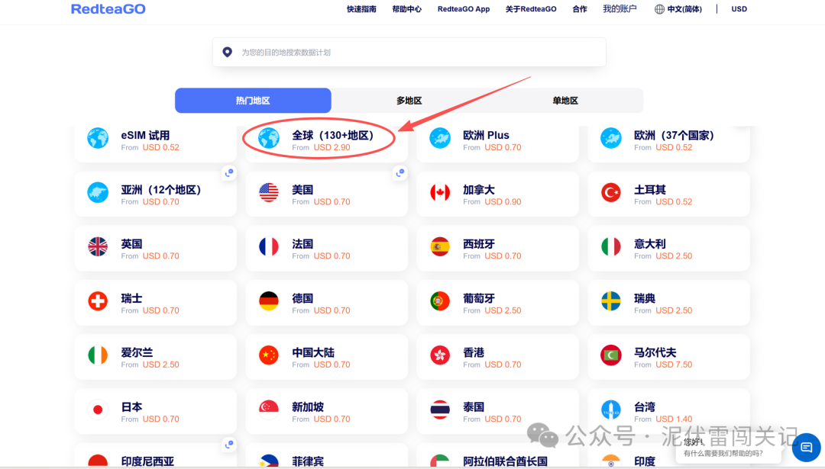The height and width of the screenshot is (469, 825).
Task: Open the chat support bubble icon
Action: pos(806,447)
